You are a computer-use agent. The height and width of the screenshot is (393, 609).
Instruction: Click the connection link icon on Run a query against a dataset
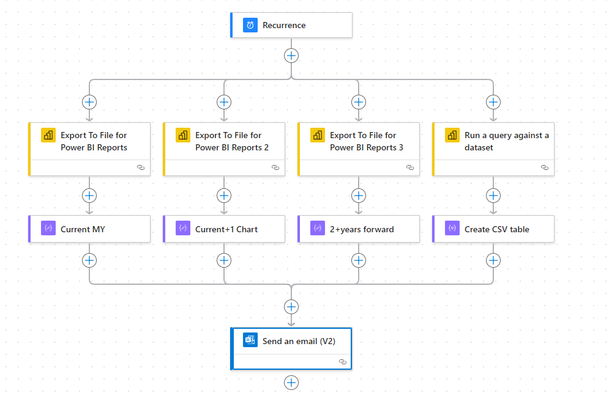pyautogui.click(x=545, y=167)
